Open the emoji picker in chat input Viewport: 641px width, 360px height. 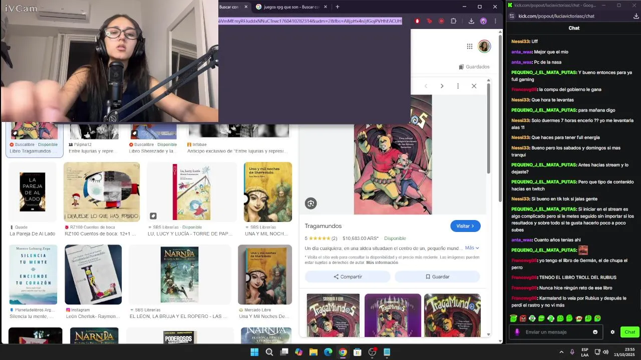coord(595,332)
